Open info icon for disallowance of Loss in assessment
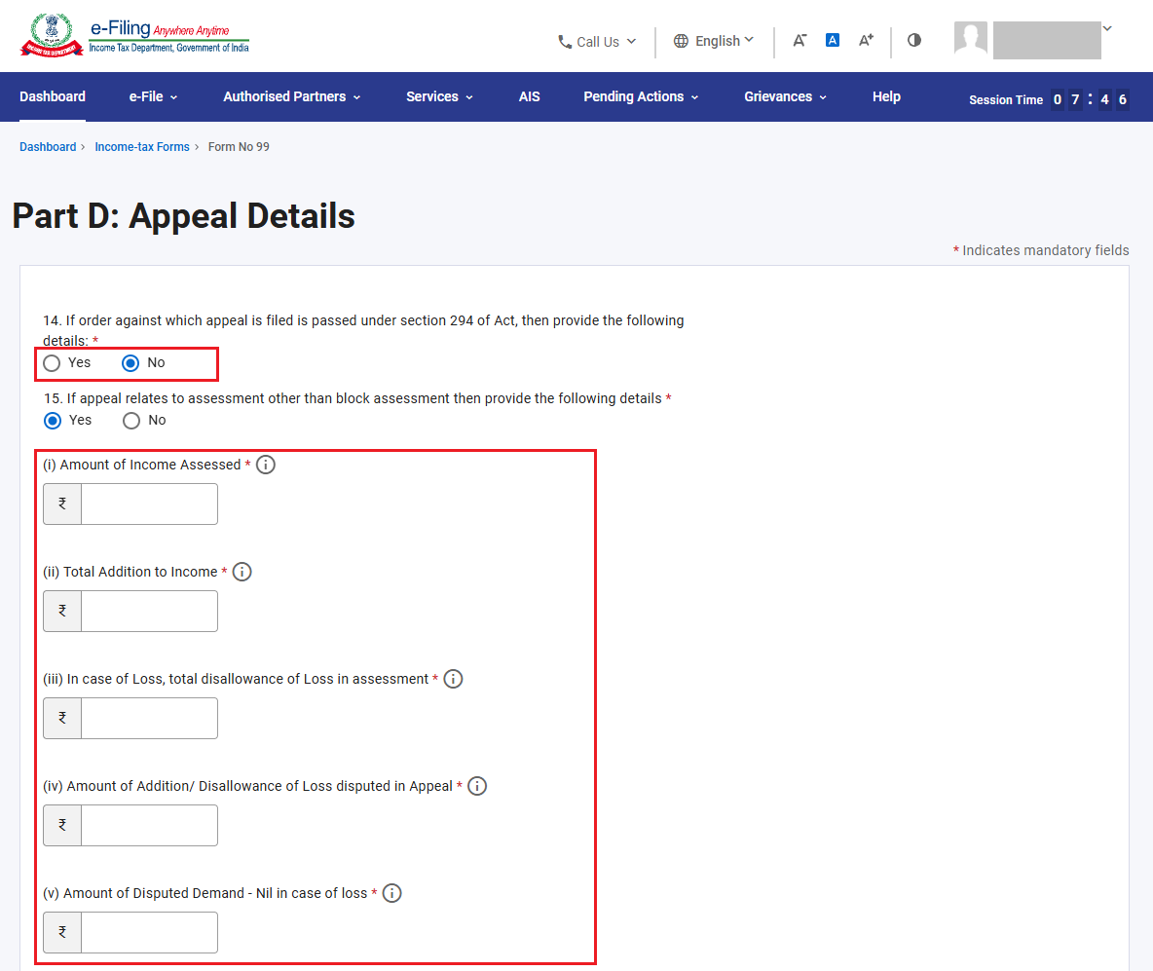Image resolution: width=1153 pixels, height=971 pixels. [x=454, y=679]
